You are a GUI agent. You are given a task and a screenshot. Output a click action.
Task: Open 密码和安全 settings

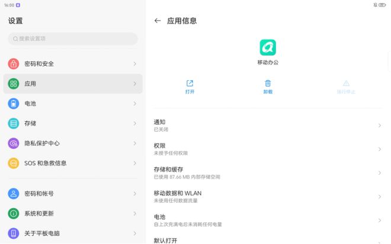coord(73,64)
